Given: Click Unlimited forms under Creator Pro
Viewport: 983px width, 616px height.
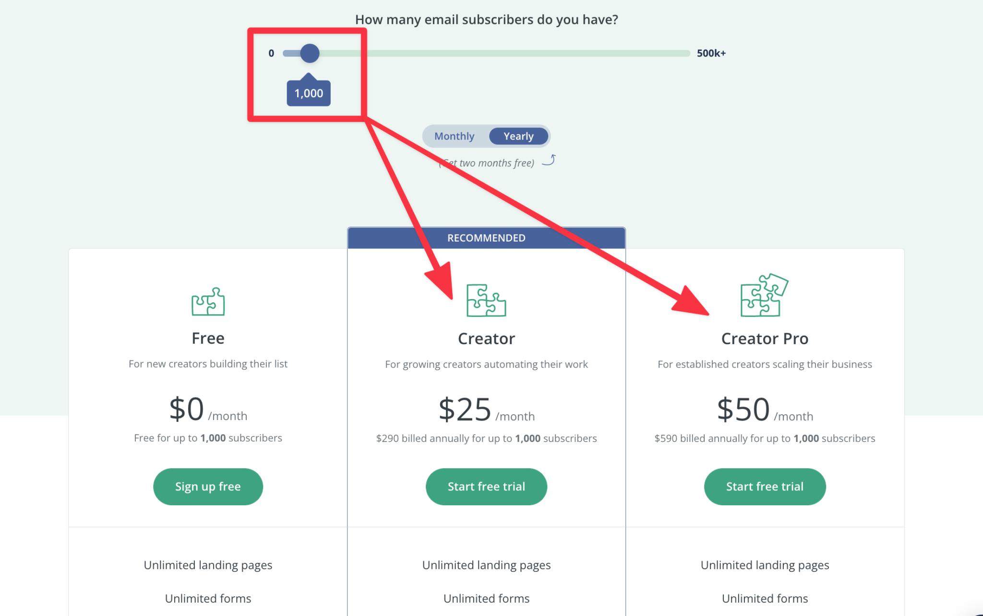Looking at the screenshot, I should (x=765, y=598).
